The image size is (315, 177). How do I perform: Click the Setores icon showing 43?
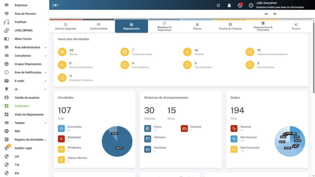[x=62, y=52]
